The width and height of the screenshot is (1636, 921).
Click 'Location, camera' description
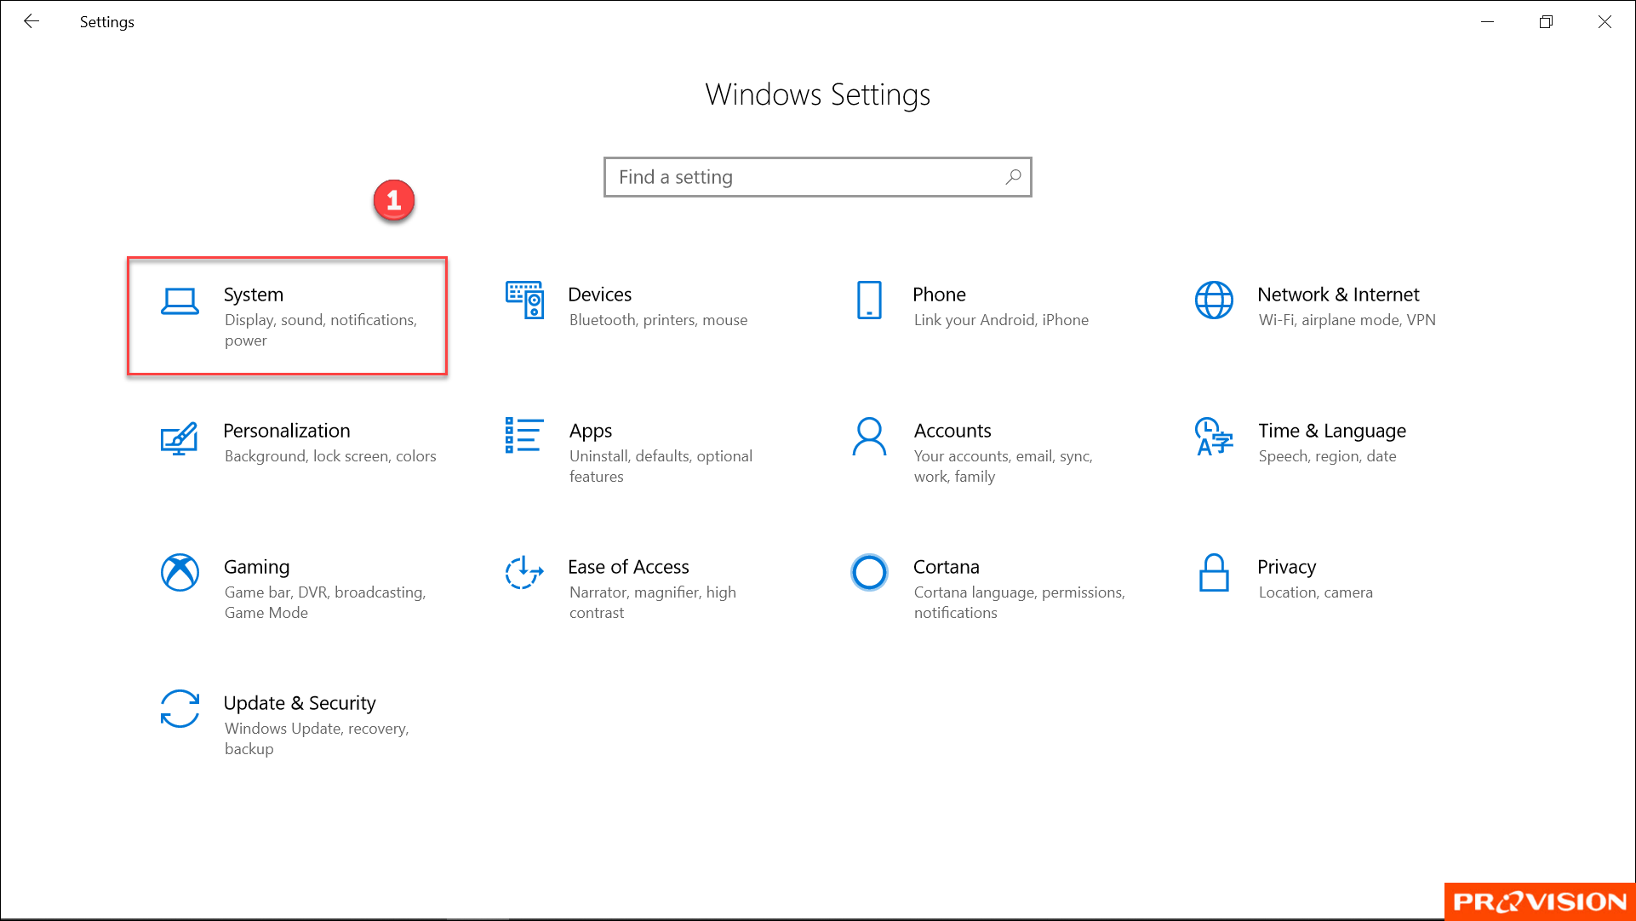tap(1316, 592)
